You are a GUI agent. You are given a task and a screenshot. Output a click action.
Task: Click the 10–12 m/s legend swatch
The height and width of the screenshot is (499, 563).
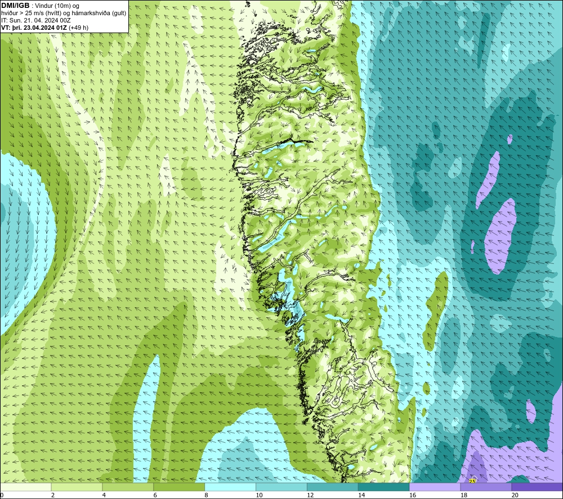point(281,487)
